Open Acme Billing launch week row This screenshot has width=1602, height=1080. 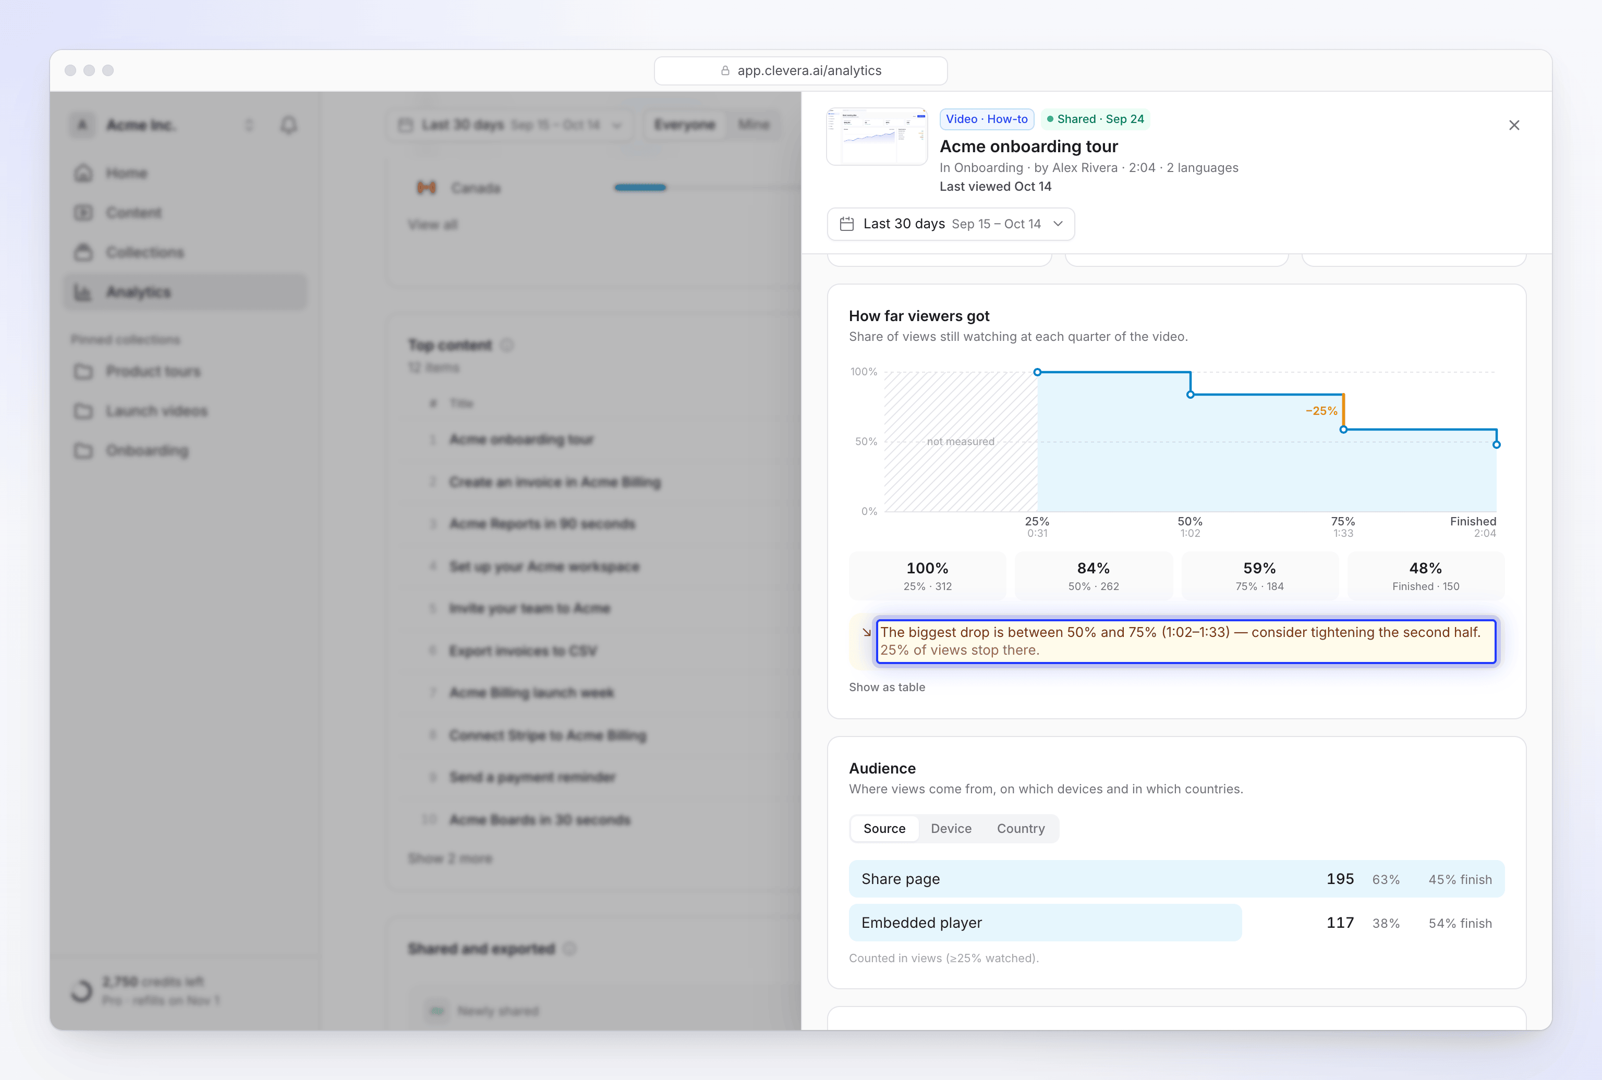(531, 693)
